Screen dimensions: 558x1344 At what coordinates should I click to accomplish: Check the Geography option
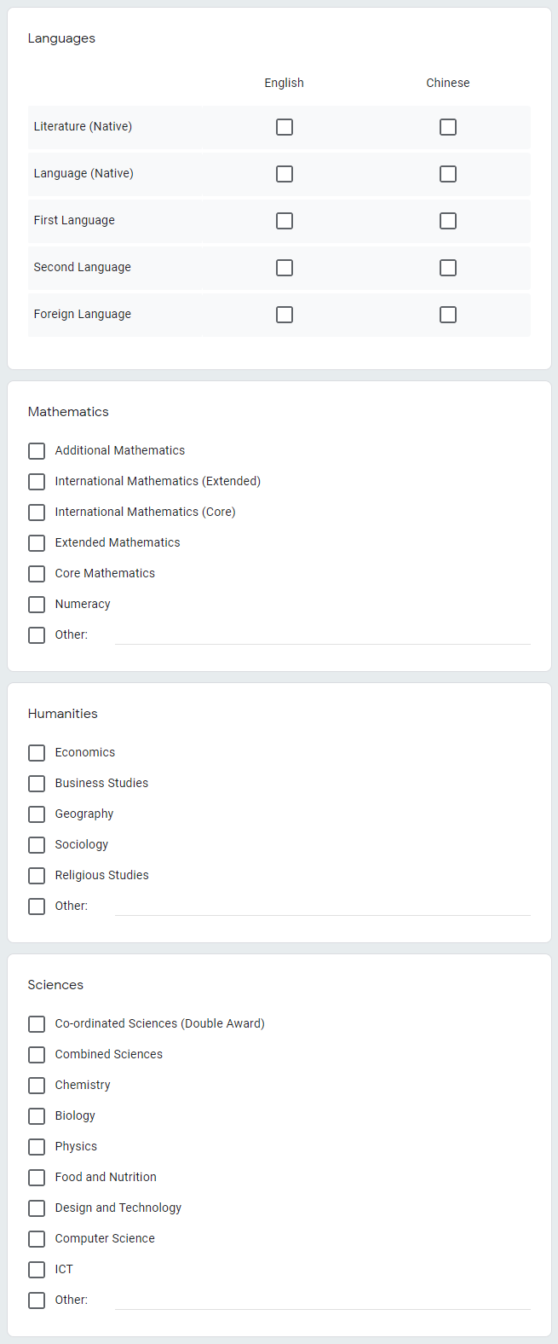(x=37, y=814)
